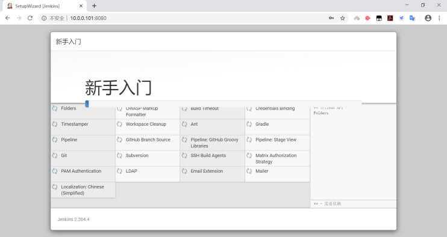447x237 pixels.
Task: Click the installation progress bar indicator
Action: coord(87,104)
